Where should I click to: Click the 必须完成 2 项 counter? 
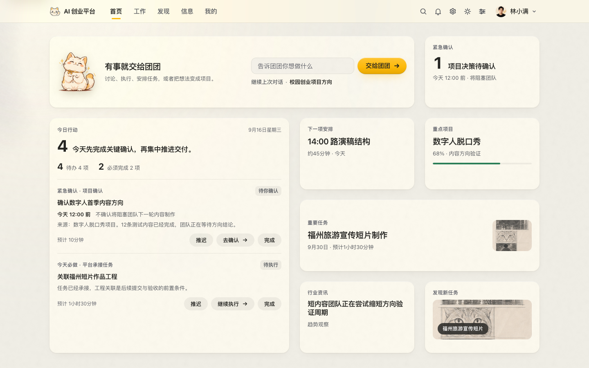click(x=119, y=167)
